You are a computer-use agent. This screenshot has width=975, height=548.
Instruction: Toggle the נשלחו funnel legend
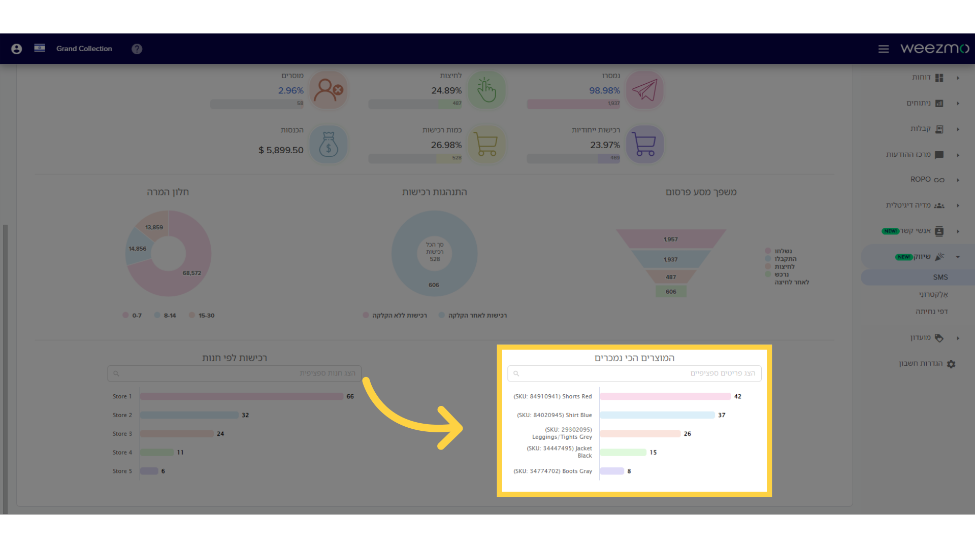click(778, 251)
